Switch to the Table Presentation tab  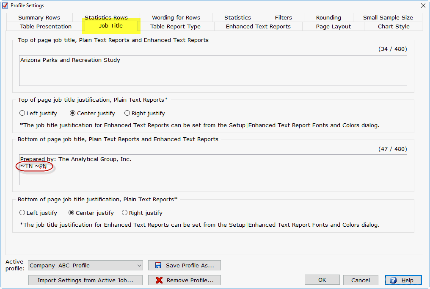pos(46,27)
